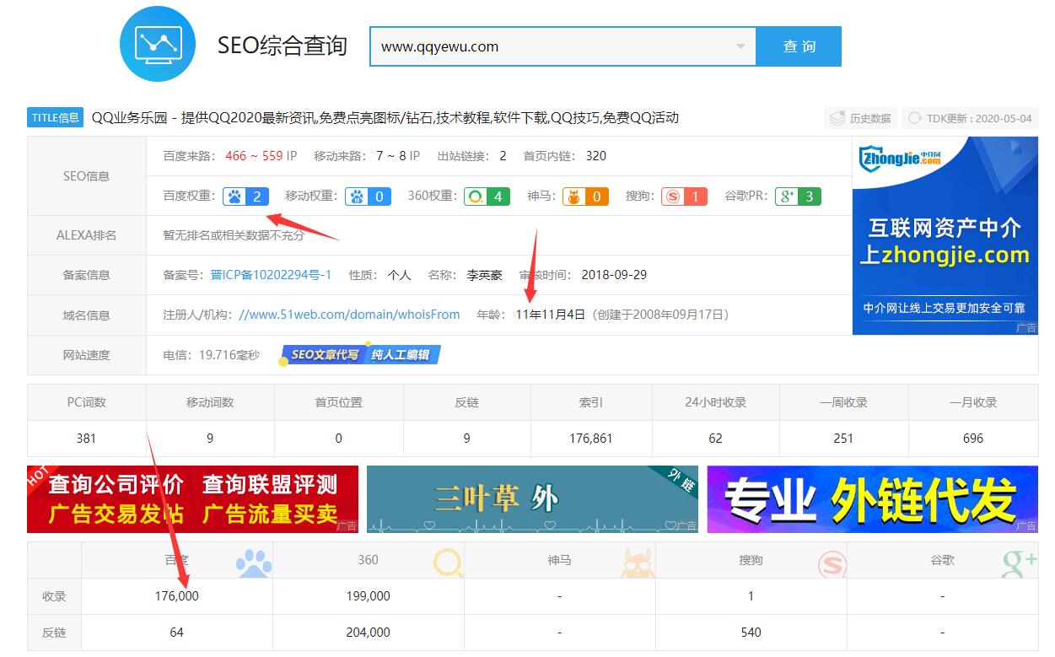This screenshot has width=1055, height=657.
Task: Open the domain input dropdown arrow
Action: (740, 46)
